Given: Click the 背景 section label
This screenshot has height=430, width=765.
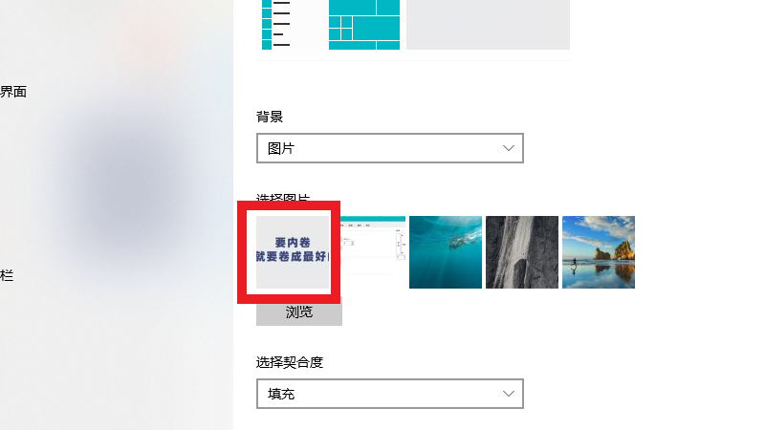Looking at the screenshot, I should pos(270,117).
